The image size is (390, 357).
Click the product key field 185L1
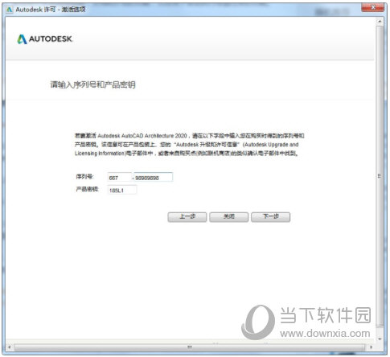tap(122, 190)
